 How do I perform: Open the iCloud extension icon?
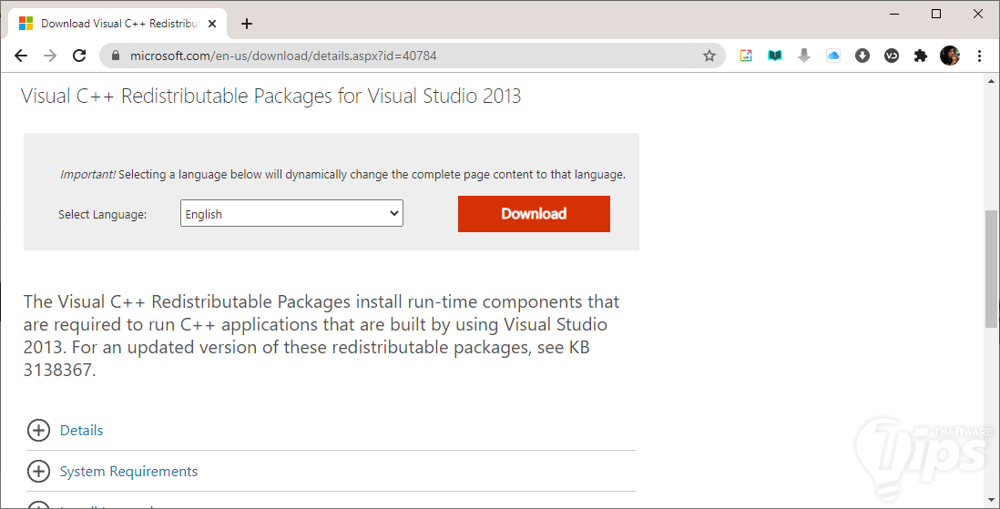pos(833,56)
